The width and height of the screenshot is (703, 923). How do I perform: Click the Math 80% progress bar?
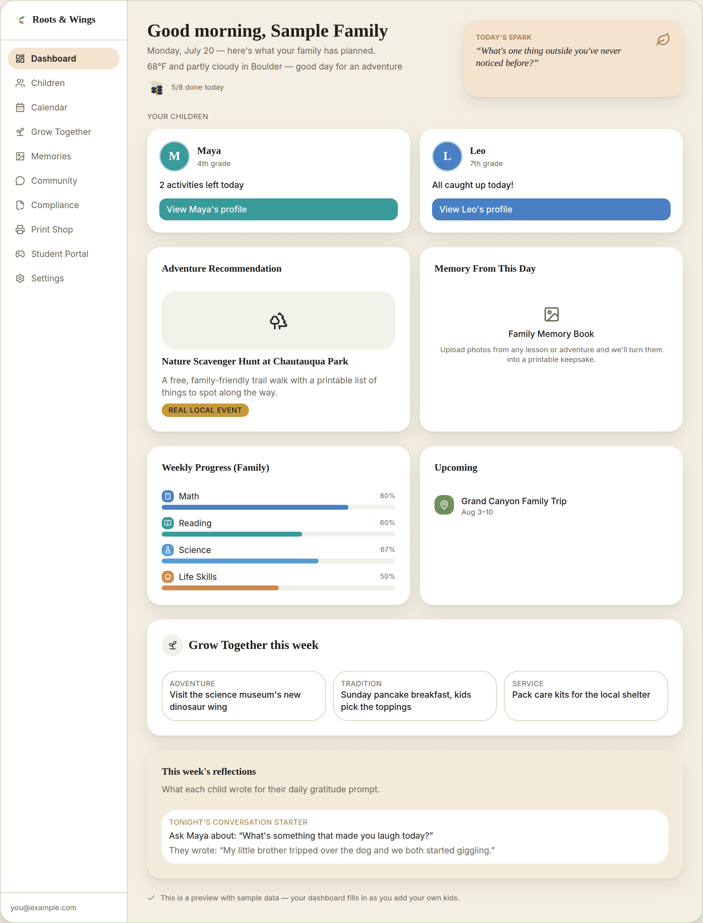click(x=278, y=507)
